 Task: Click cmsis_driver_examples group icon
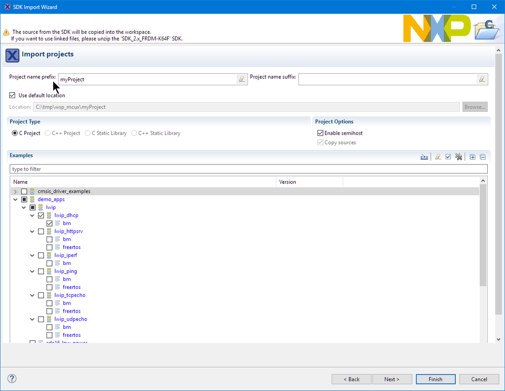(32, 192)
